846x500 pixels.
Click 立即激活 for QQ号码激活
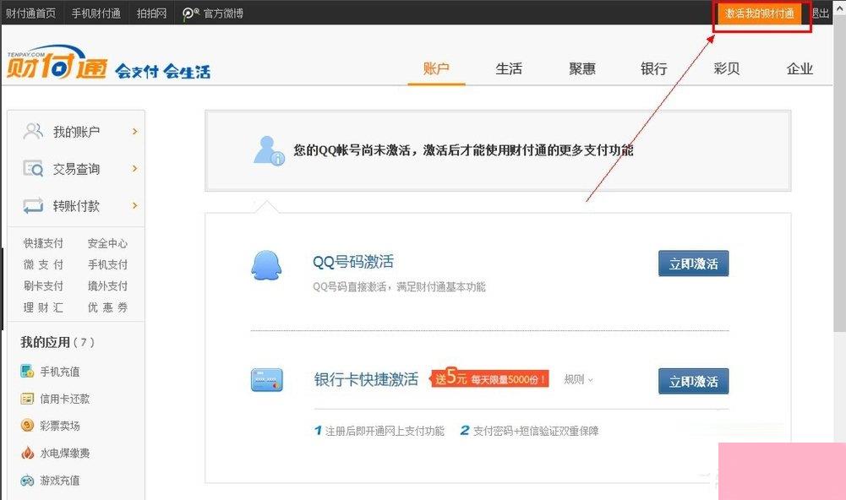pos(693,264)
